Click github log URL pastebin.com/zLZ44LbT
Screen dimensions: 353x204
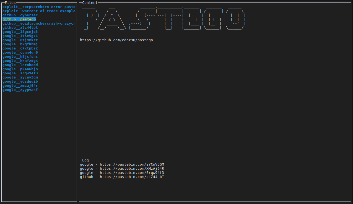tap(132, 177)
